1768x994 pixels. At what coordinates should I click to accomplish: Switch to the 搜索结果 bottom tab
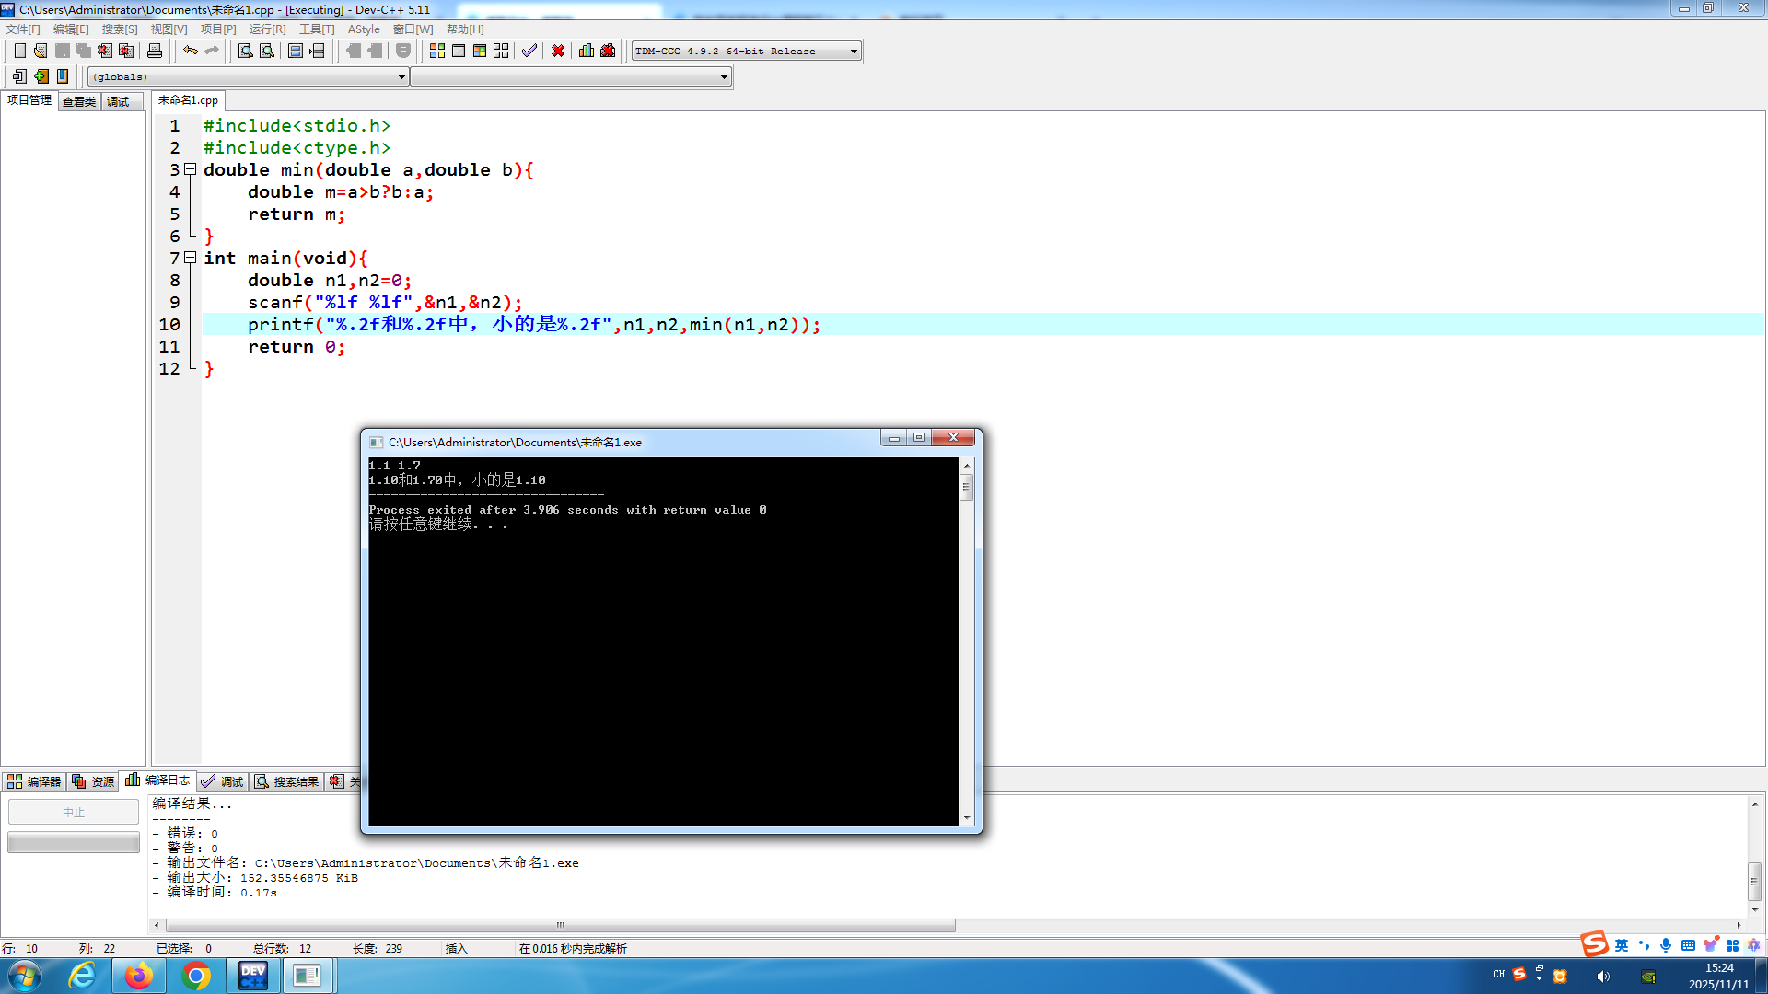(287, 781)
